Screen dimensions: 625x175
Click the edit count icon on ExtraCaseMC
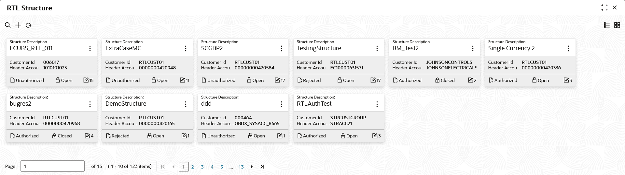(183, 80)
